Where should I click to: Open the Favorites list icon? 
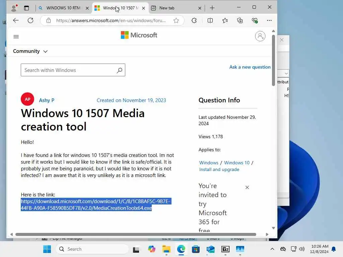pyautogui.click(x=225, y=20)
